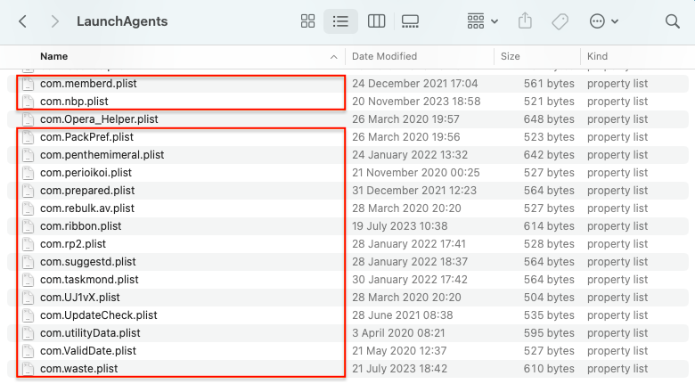Select com.rebulk.av.plist file name
This screenshot has height=384, width=695.
tap(87, 208)
